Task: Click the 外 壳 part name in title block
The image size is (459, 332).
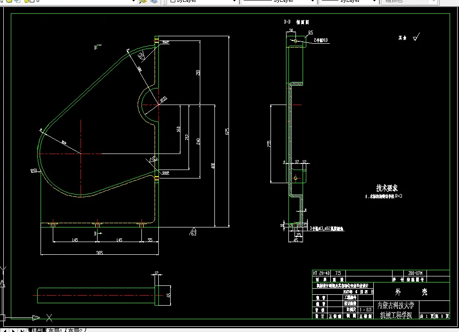Action: pyautogui.click(x=411, y=292)
